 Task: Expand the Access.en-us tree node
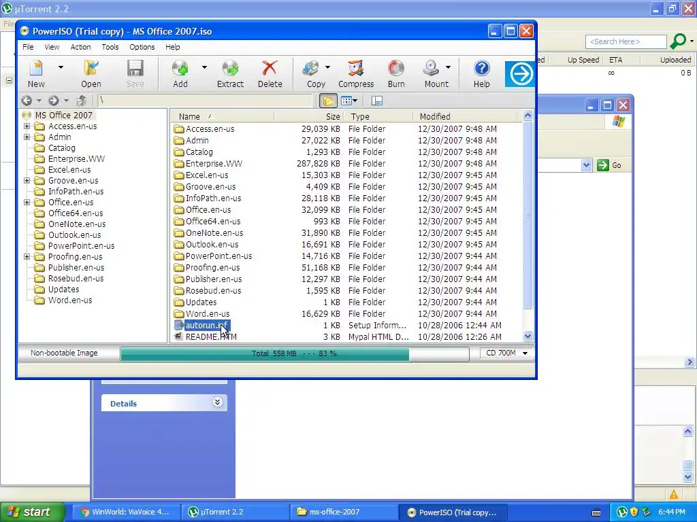(x=27, y=126)
